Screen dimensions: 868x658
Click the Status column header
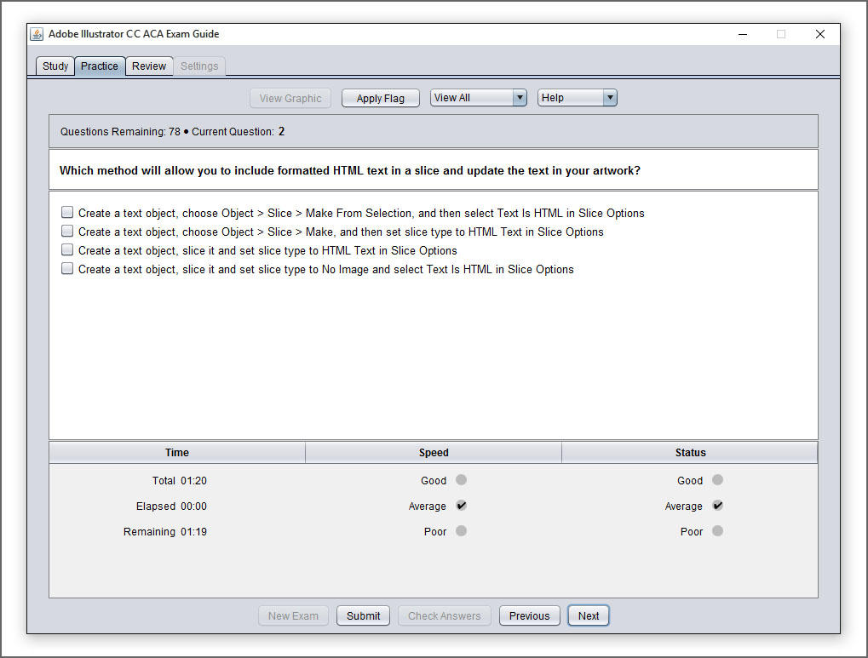click(690, 452)
